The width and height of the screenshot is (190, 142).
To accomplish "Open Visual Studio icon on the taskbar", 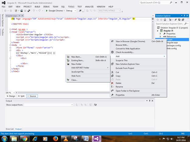I will 97,138.
